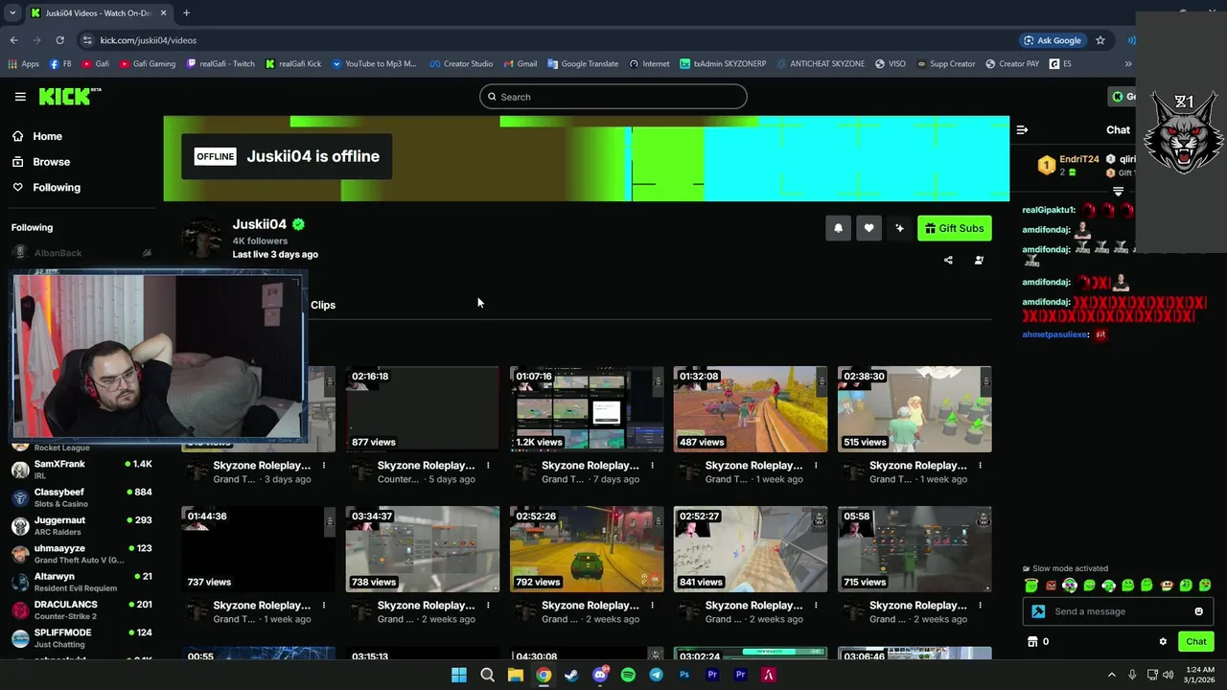Screen dimensions: 1227x690
Task: Collapse the chat panel
Action: (1022, 129)
